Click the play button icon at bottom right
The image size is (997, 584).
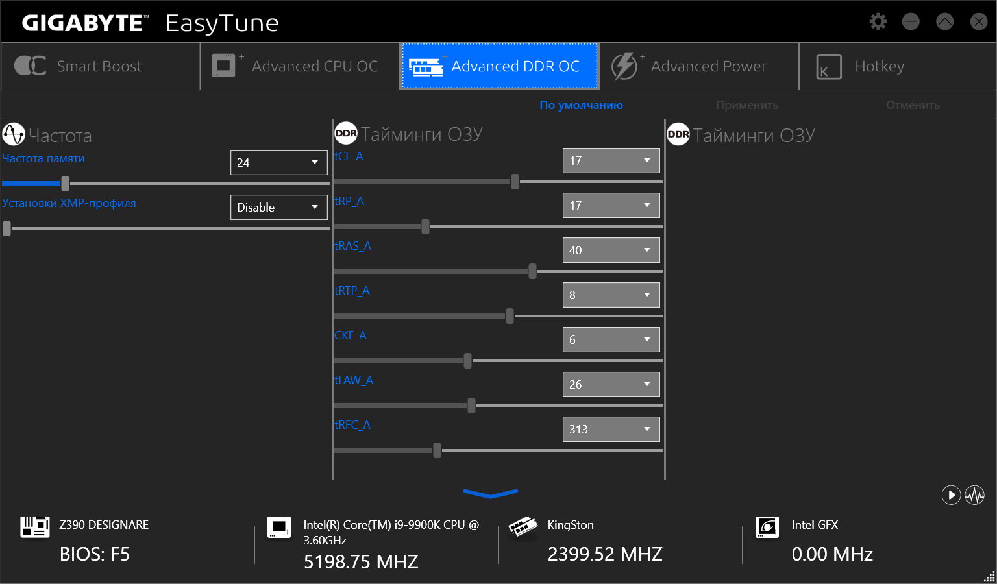951,495
